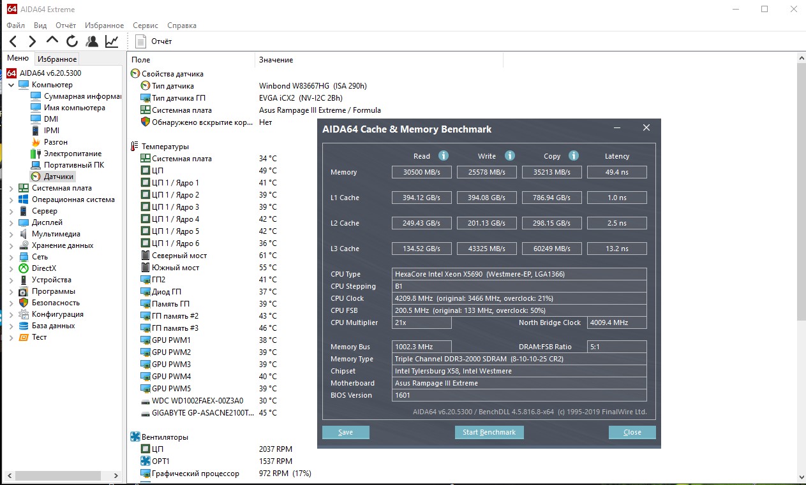
Task: Open the graph chart toolbar icon
Action: click(112, 41)
